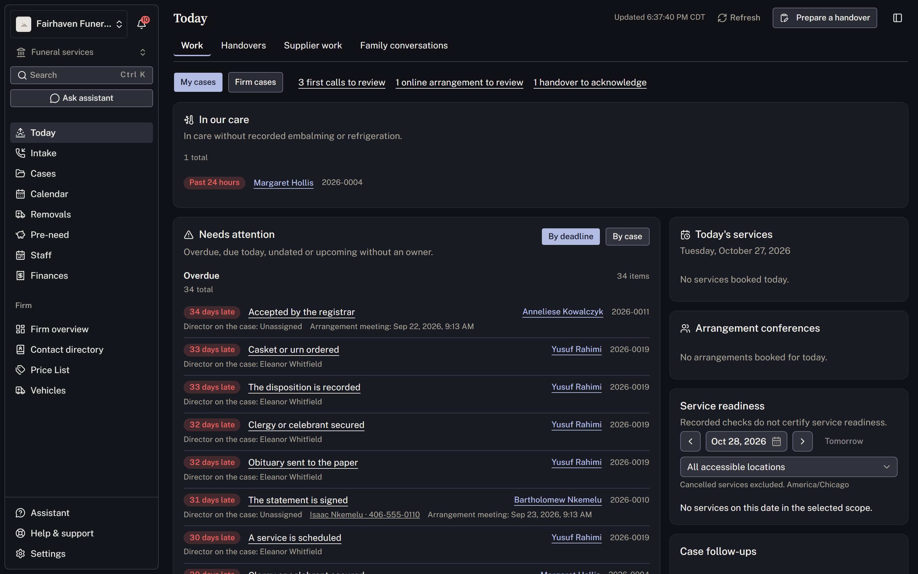Sort Needs attention By case

627,237
